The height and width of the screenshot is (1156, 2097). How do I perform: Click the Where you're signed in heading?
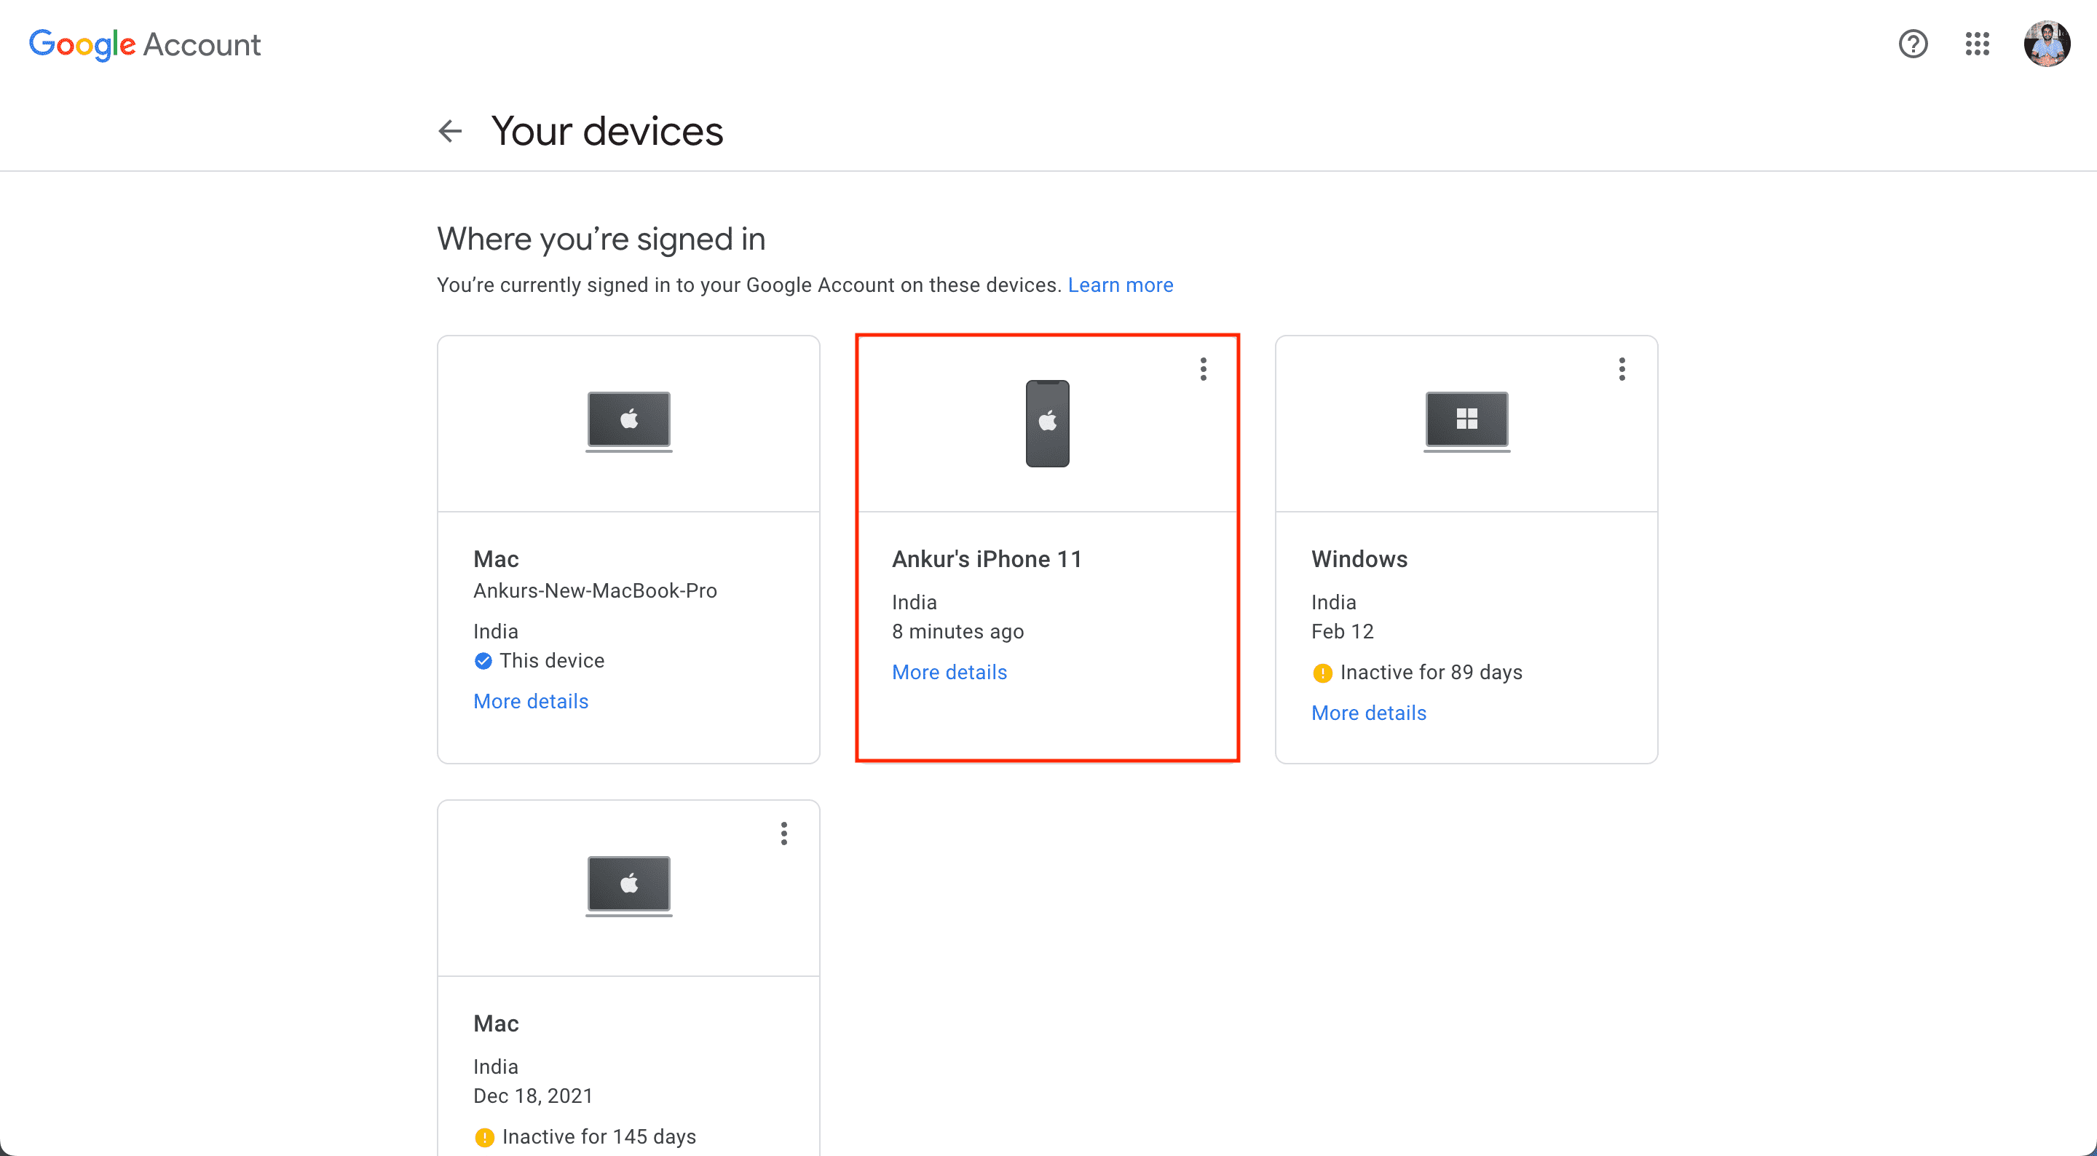coord(601,239)
